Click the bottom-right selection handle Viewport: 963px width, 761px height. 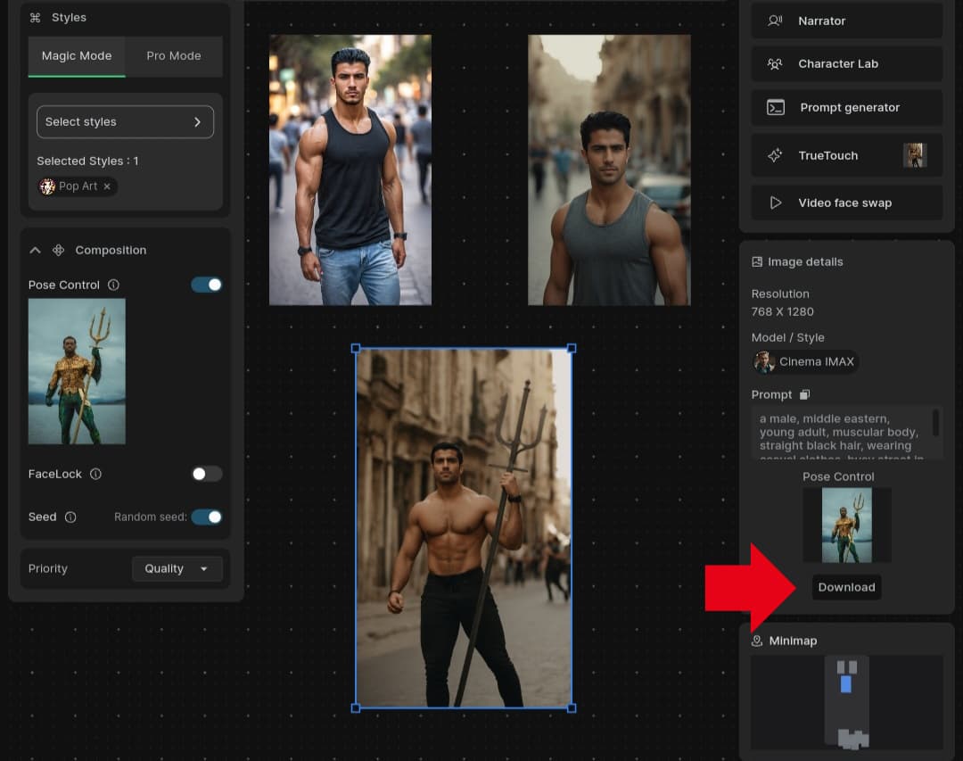[572, 708]
